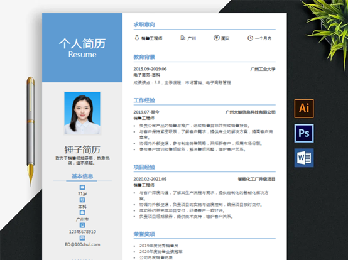Click the age icon above 31岁

82,187
